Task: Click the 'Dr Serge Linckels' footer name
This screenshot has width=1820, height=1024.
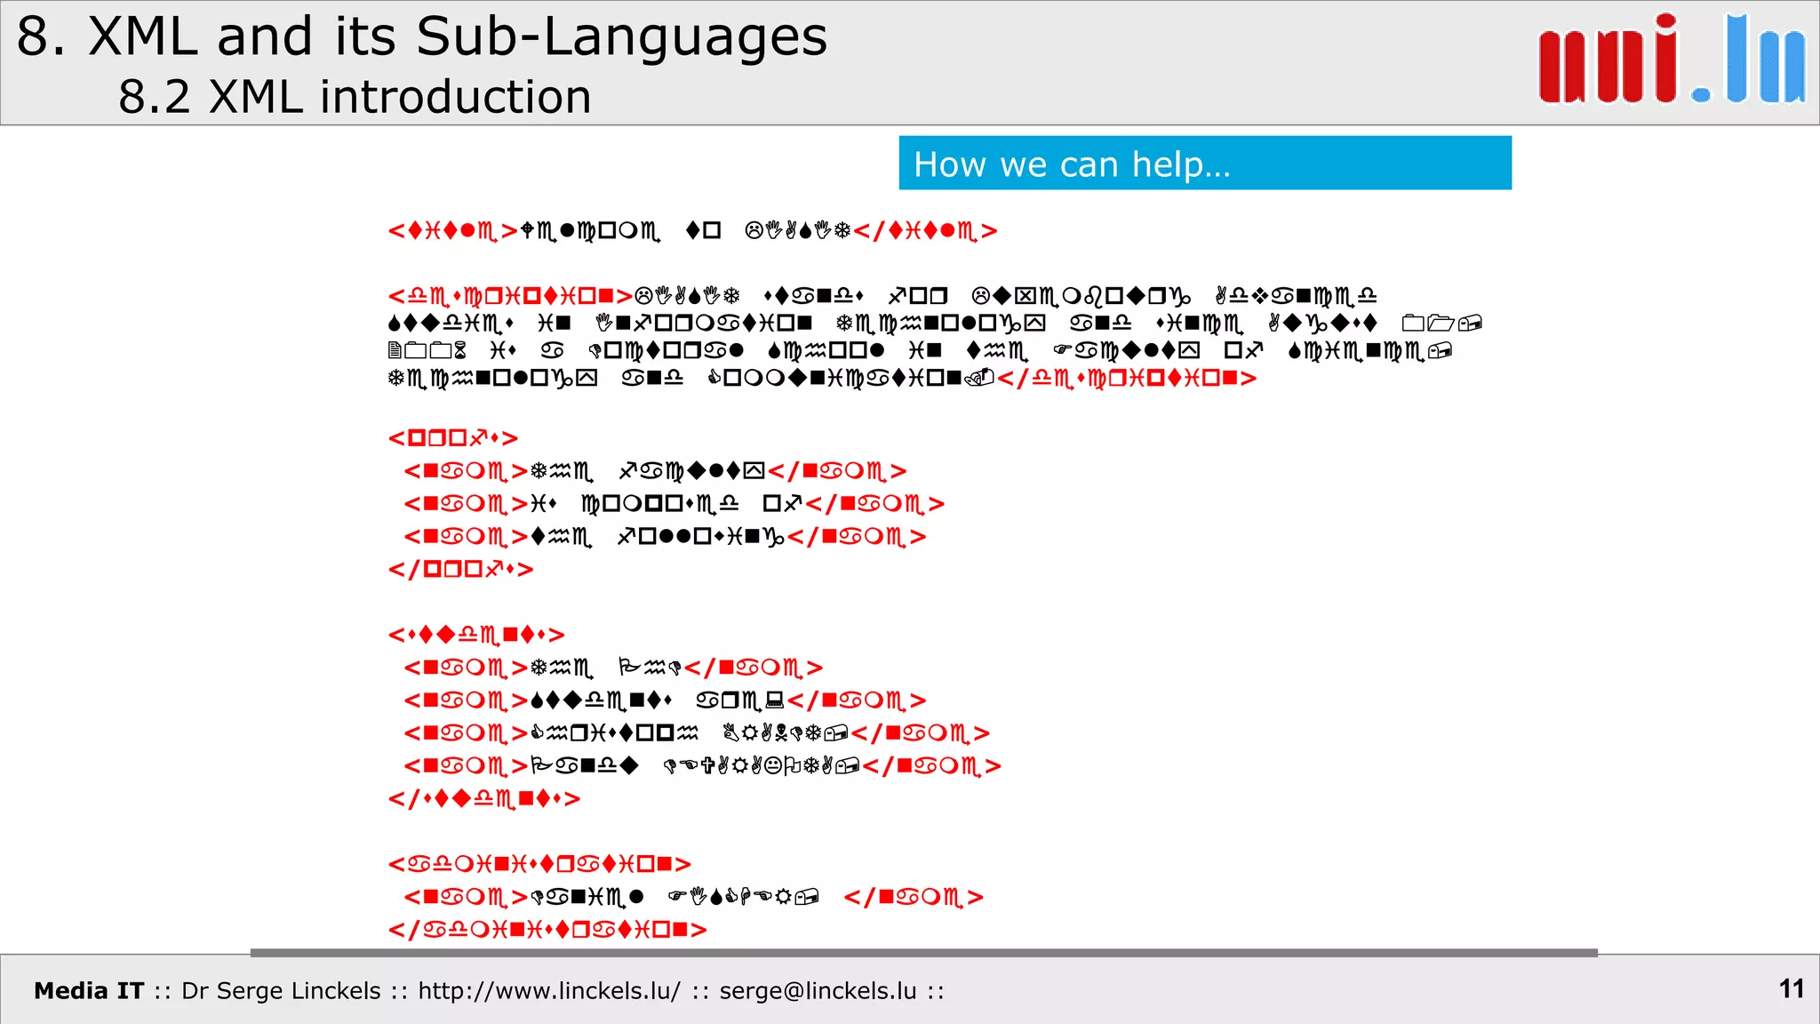Action: tap(281, 990)
